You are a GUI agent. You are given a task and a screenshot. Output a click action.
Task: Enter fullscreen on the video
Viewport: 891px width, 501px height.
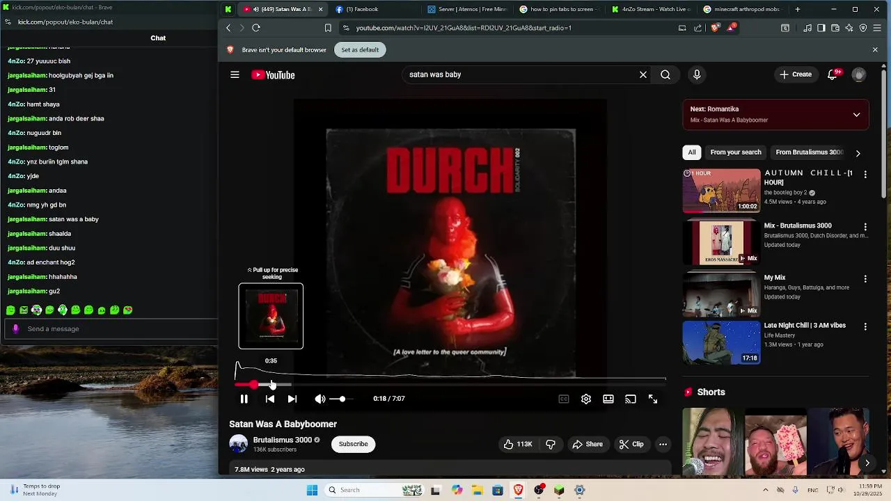click(x=653, y=399)
